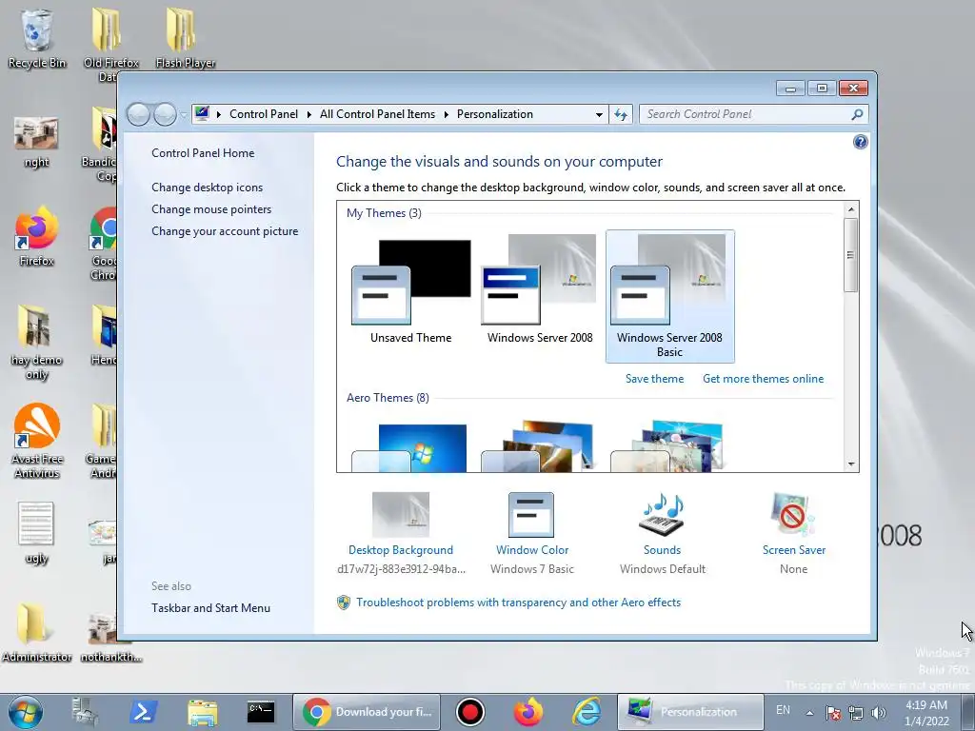Open Command Prompt from the taskbar
The height and width of the screenshot is (731, 975).
click(x=261, y=712)
